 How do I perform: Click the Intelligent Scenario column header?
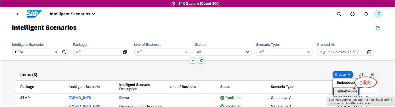click(x=84, y=87)
